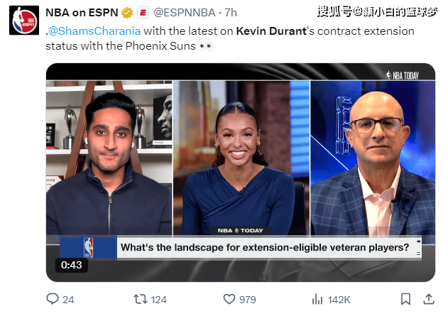Click the 24 replies count
Viewport: 448px width, 316px height.
coord(68,300)
